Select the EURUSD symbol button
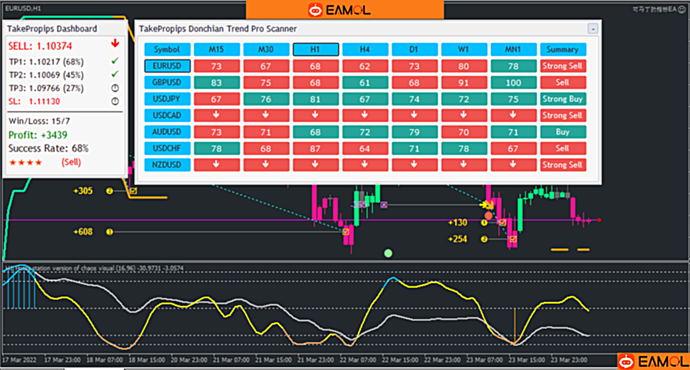The height and width of the screenshot is (370, 690). 167,66
